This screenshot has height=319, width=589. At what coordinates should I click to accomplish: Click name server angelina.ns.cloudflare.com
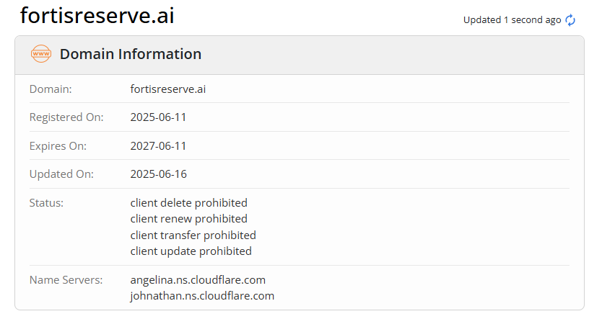click(198, 280)
